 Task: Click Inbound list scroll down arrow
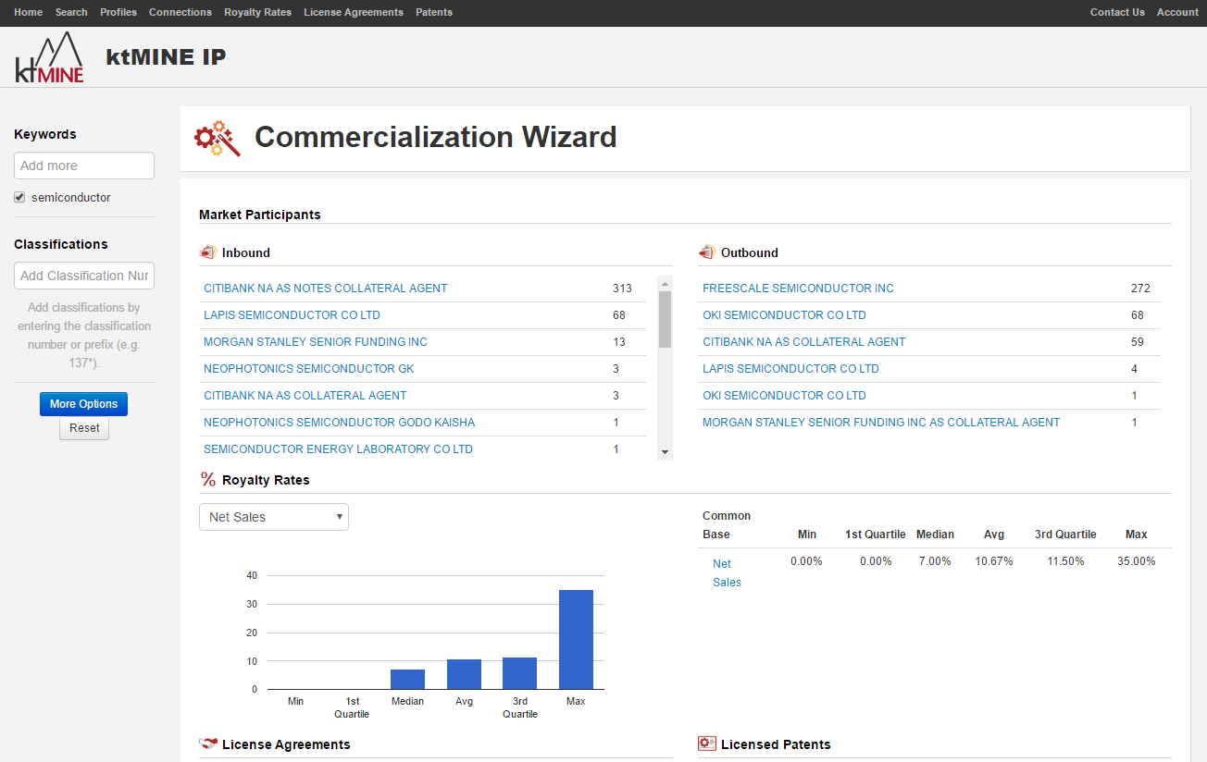pyautogui.click(x=665, y=452)
